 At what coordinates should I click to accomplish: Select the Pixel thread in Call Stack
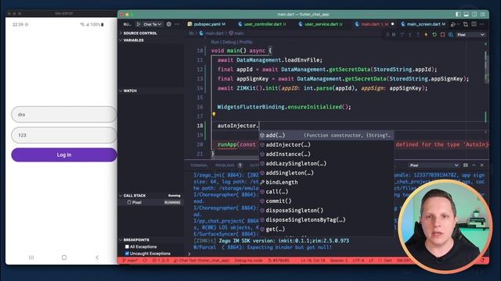pos(151,202)
